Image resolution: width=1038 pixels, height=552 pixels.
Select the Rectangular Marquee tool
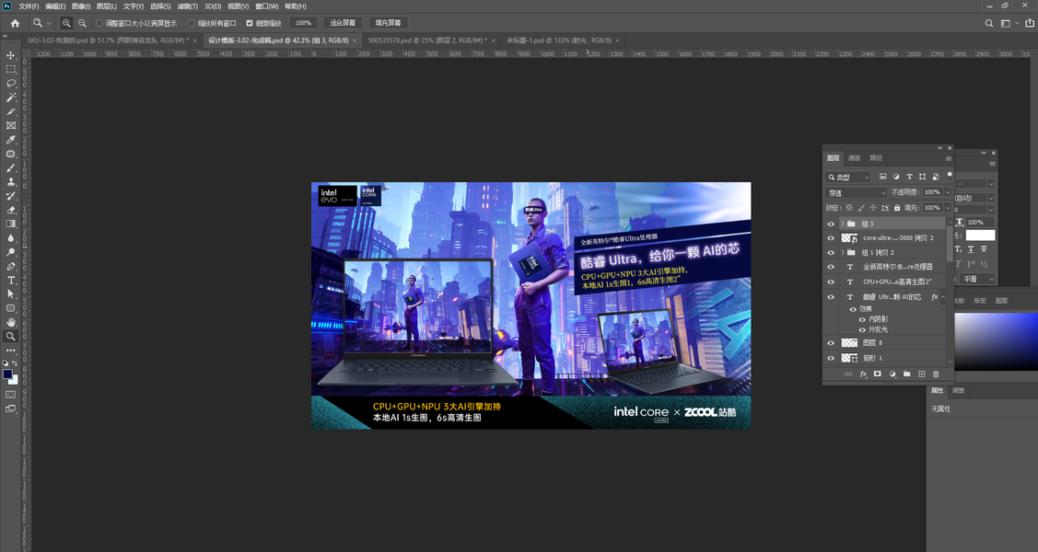[x=11, y=69]
